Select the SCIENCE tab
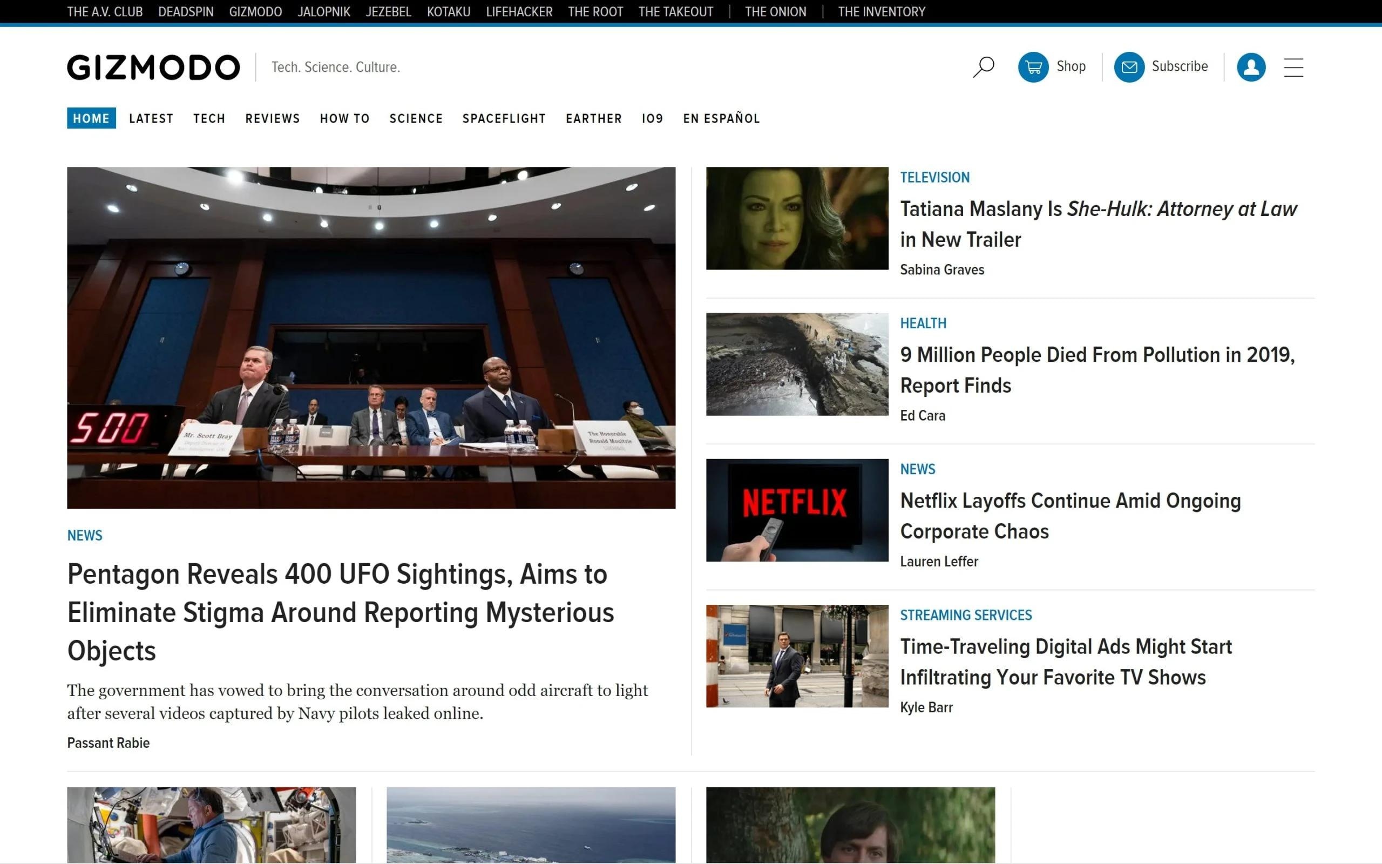 (415, 118)
